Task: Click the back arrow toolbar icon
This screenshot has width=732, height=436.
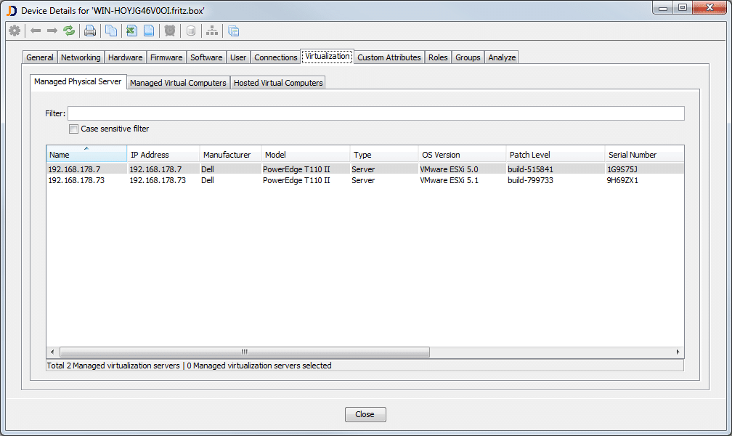Action: pos(35,31)
